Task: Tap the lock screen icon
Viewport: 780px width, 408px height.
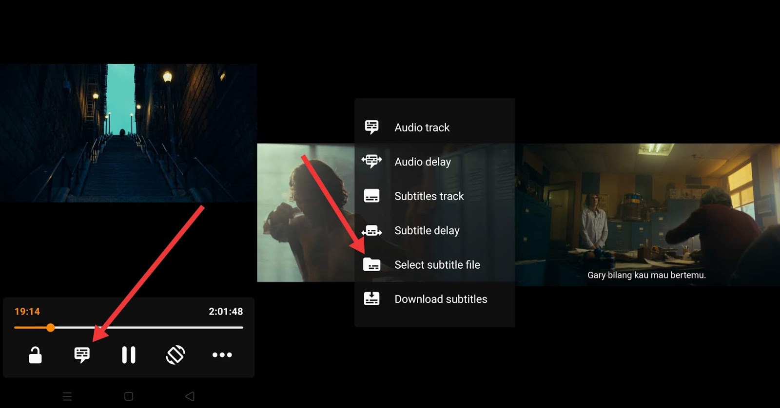Action: (35, 355)
